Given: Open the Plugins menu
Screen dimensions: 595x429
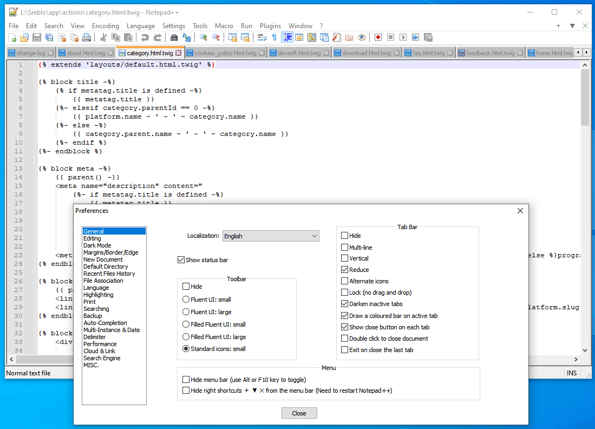Looking at the screenshot, I should (x=270, y=25).
